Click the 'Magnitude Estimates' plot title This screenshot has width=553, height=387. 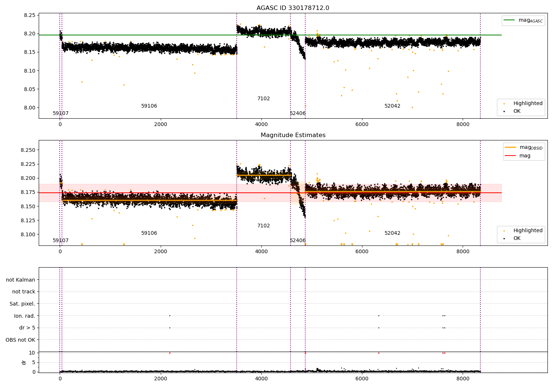click(x=293, y=135)
